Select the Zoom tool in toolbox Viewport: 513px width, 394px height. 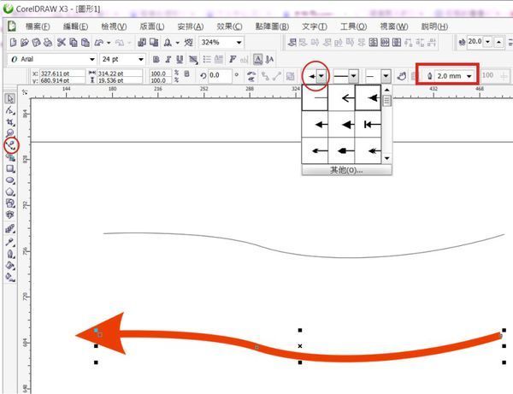(10, 133)
